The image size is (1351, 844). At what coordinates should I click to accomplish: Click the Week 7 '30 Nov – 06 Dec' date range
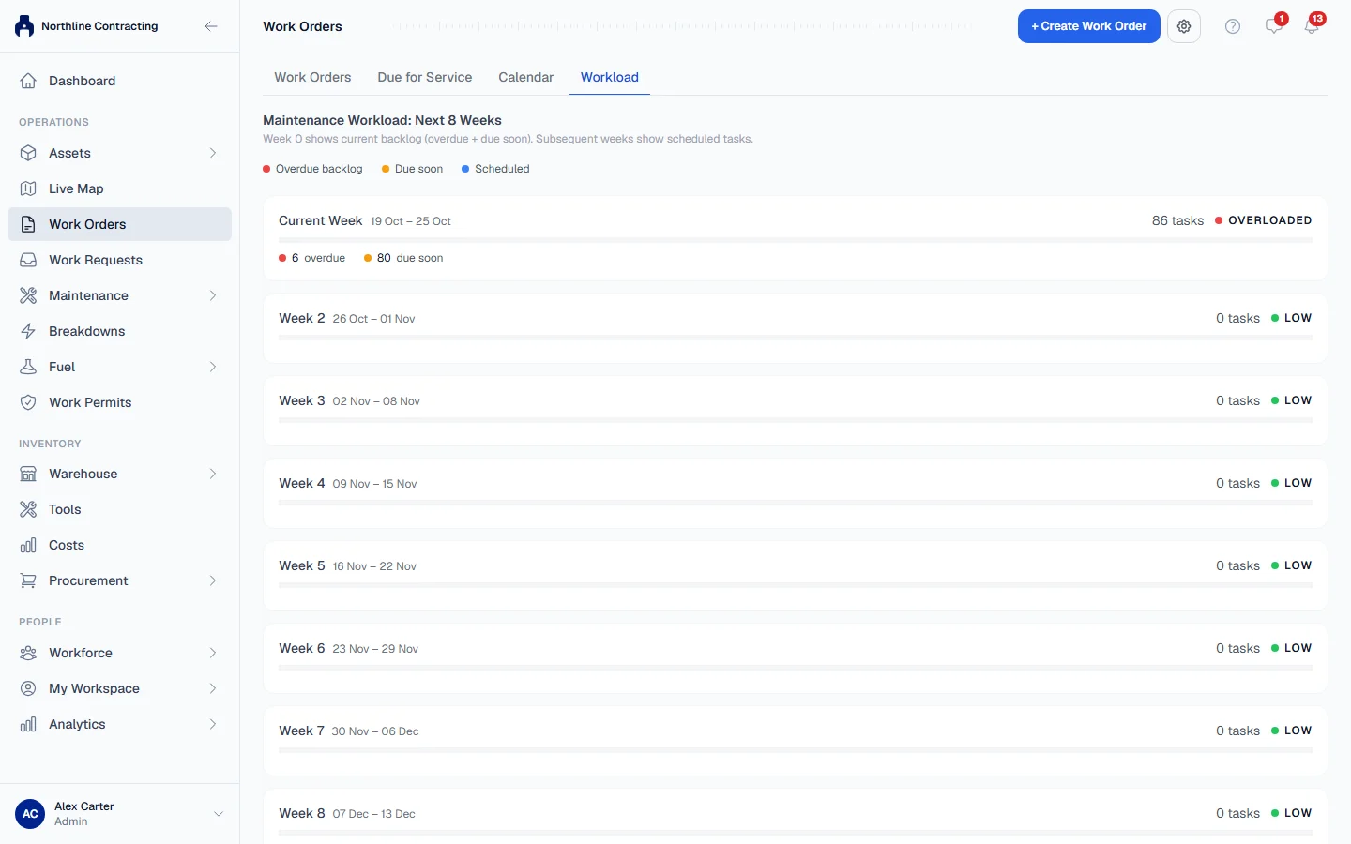375,731
